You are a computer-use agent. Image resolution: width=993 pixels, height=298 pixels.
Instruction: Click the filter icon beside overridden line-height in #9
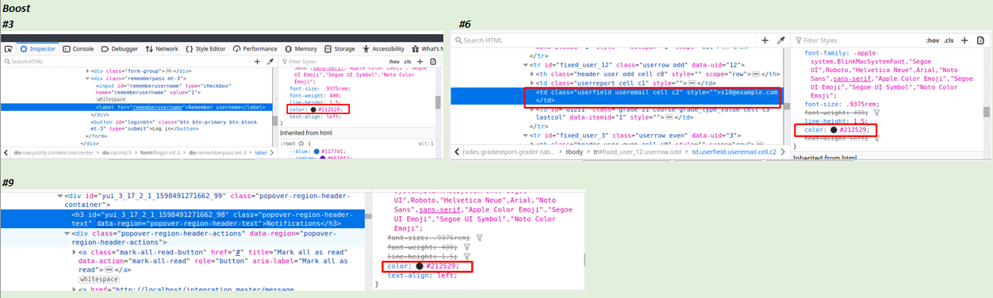point(466,257)
